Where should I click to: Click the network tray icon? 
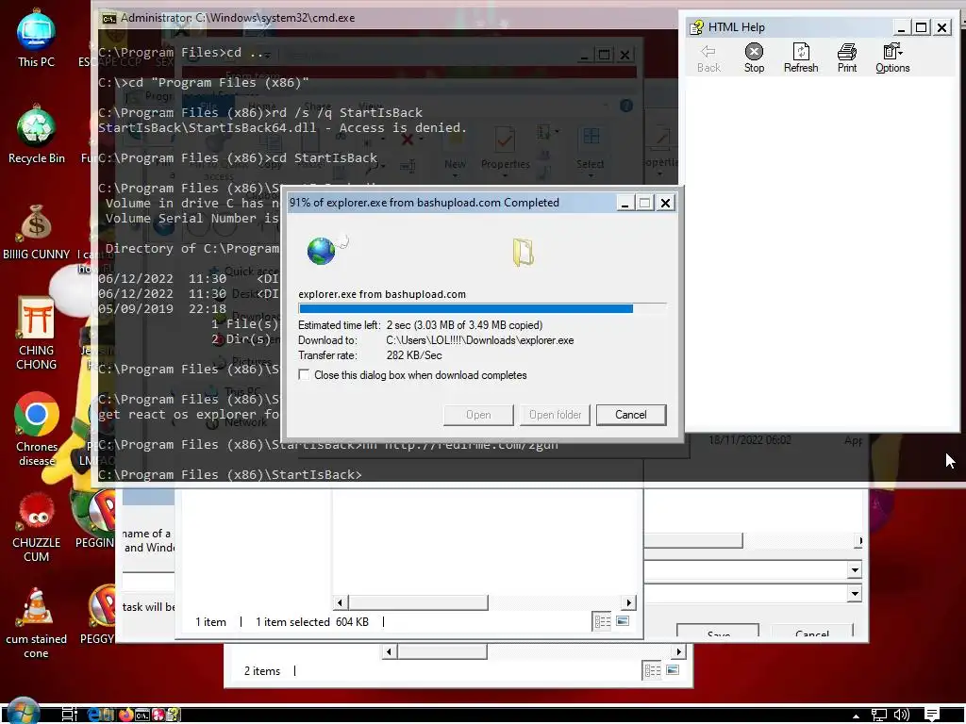[x=879, y=715]
